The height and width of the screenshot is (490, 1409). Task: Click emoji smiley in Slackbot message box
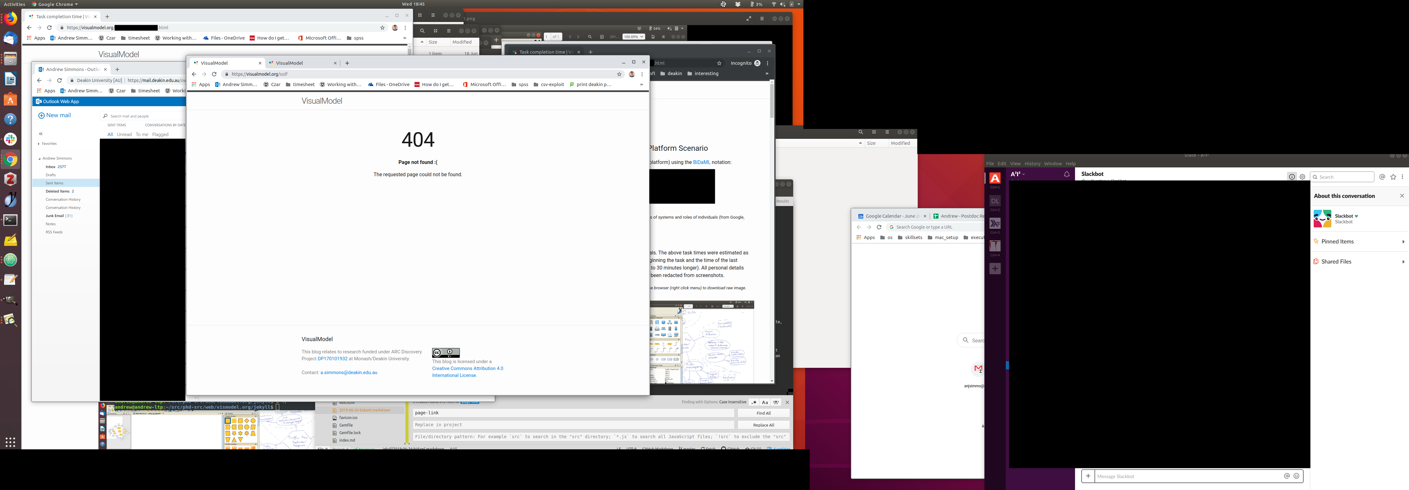pos(1296,476)
